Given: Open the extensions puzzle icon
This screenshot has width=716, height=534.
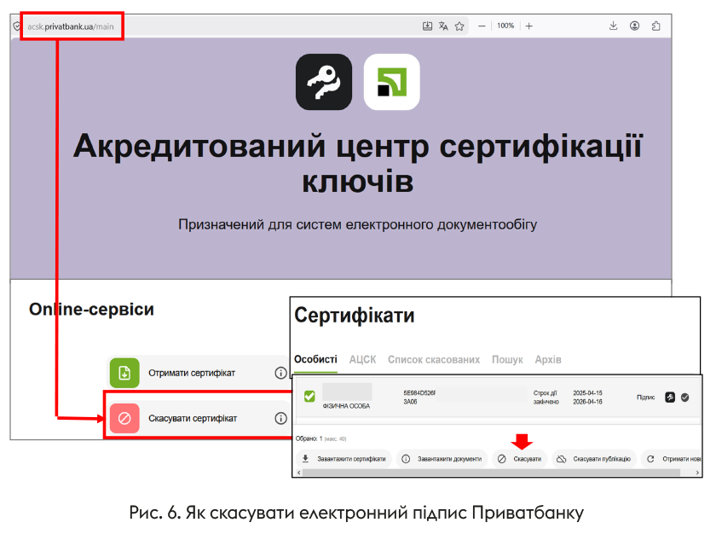Looking at the screenshot, I should coord(655,26).
